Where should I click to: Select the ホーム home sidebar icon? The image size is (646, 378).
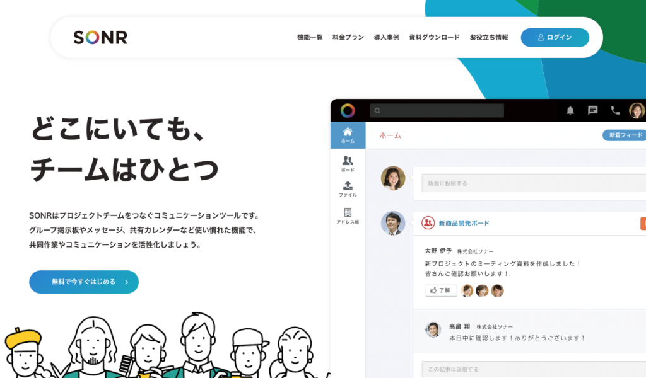pos(348,135)
